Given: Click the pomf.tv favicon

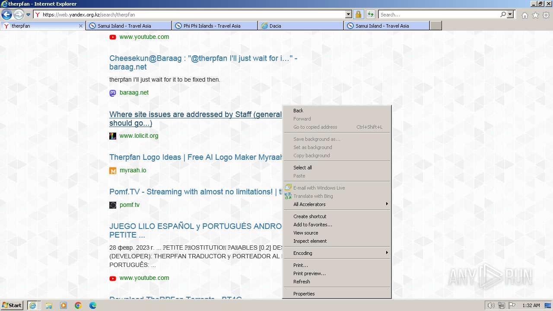Looking at the screenshot, I should (x=113, y=205).
